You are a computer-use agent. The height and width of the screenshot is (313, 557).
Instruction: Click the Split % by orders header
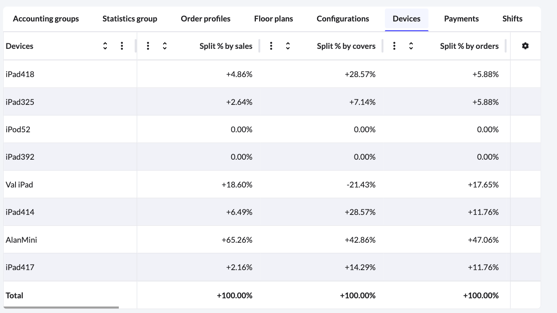(469, 46)
